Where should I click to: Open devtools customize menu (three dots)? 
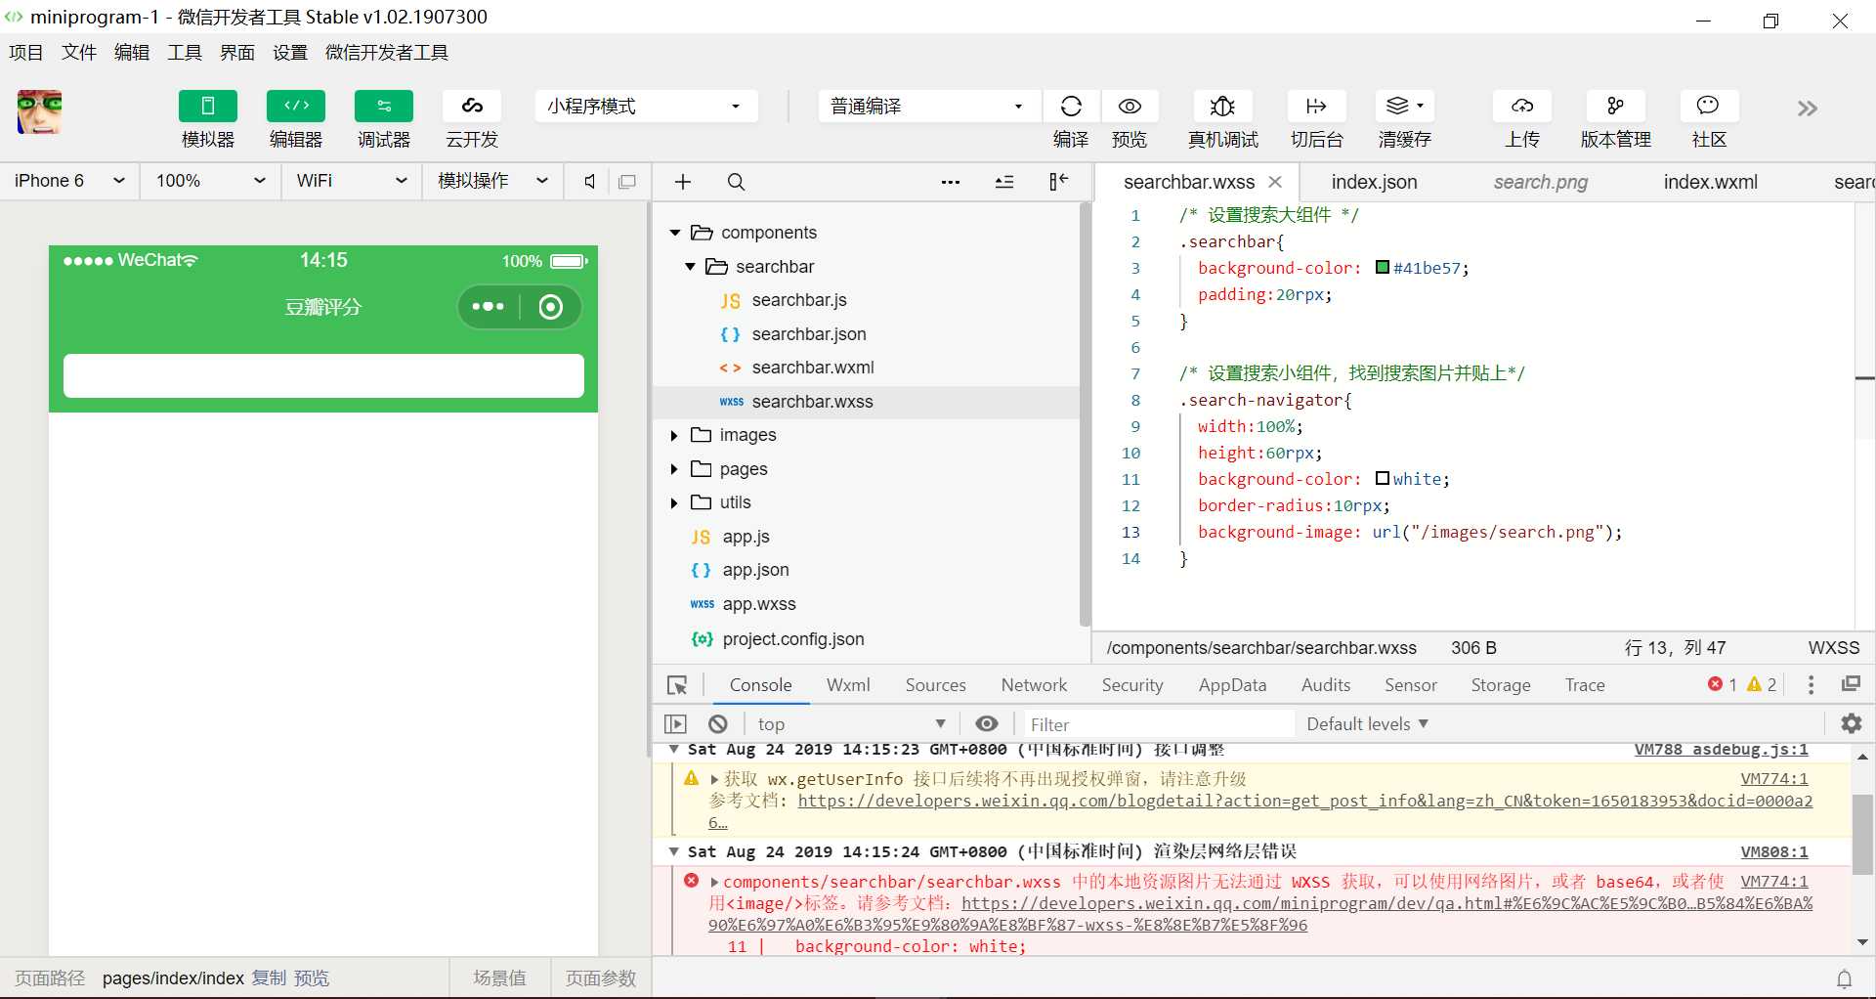pos(1811,685)
